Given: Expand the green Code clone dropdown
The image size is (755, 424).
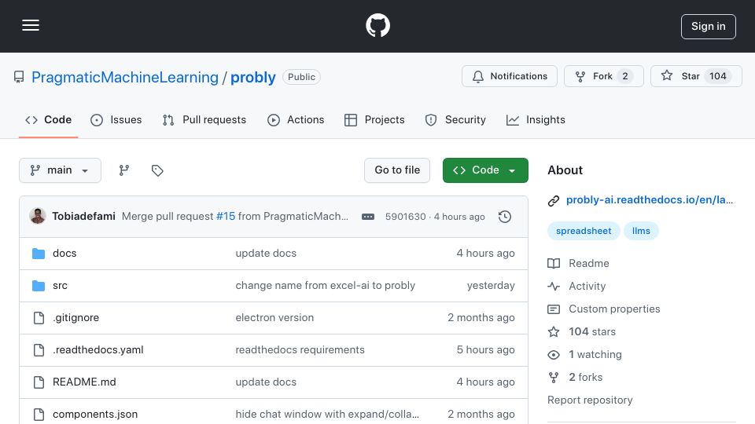Looking at the screenshot, I should [x=485, y=170].
